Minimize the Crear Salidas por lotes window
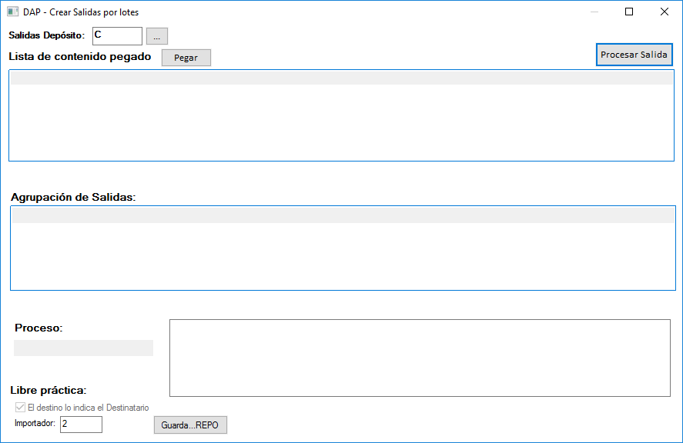683x443 pixels. [594, 12]
